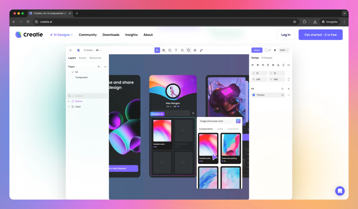Toggle constrain proportions lock
This screenshot has width=358, height=209.
coord(288,79)
